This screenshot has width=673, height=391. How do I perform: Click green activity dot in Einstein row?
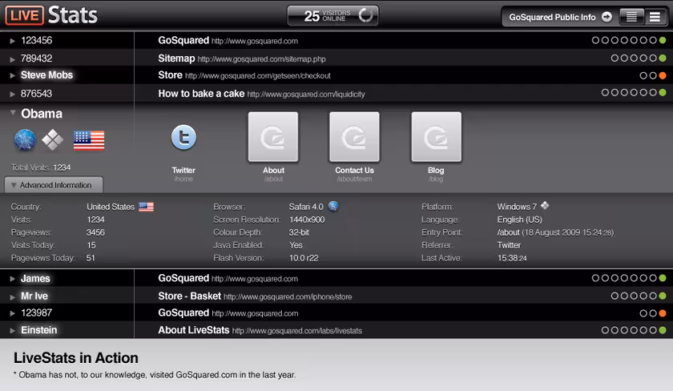663,330
